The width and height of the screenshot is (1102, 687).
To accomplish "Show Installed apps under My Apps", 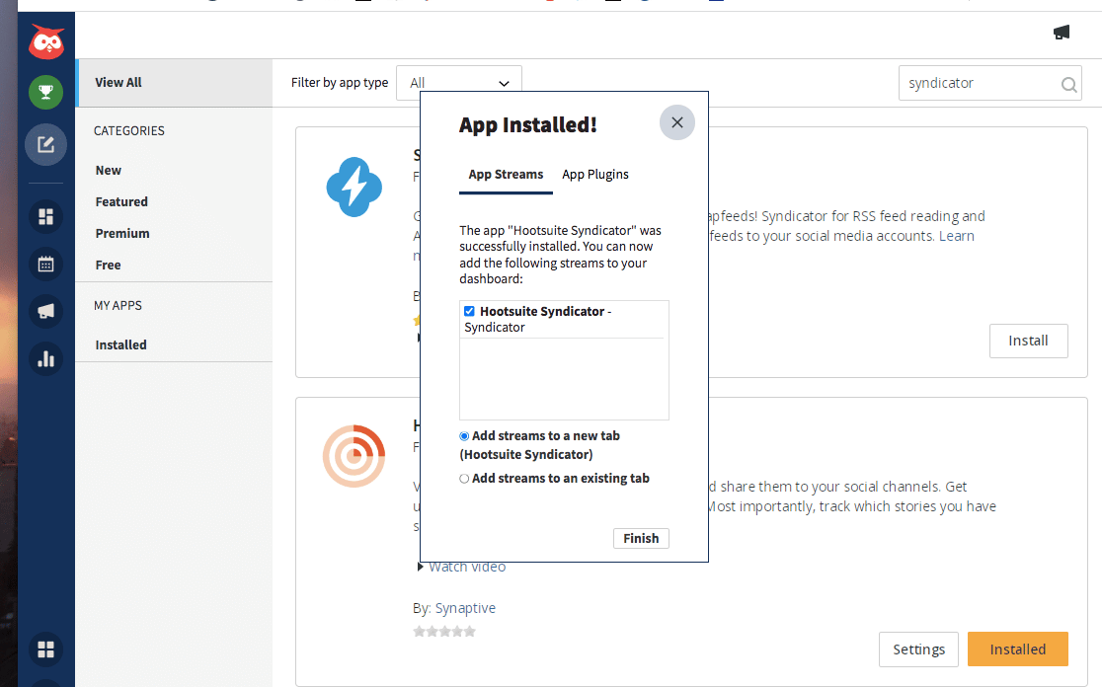I will (x=120, y=344).
